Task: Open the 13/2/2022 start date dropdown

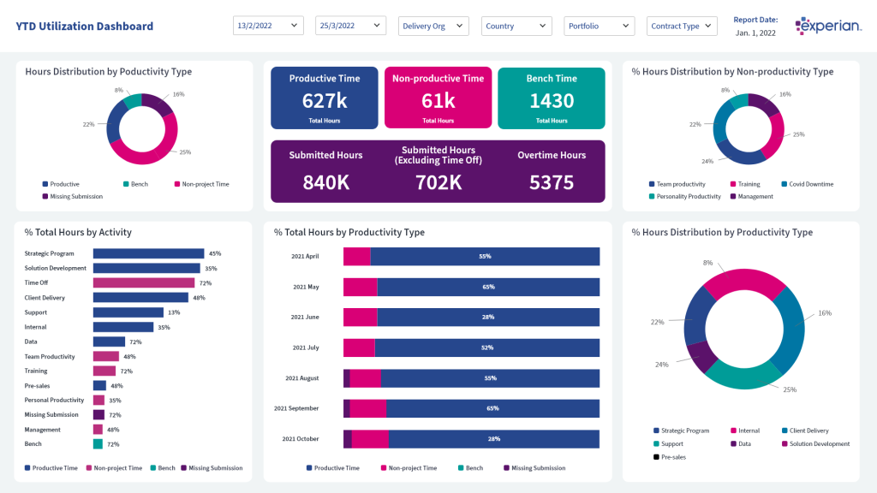Action: coord(268,27)
